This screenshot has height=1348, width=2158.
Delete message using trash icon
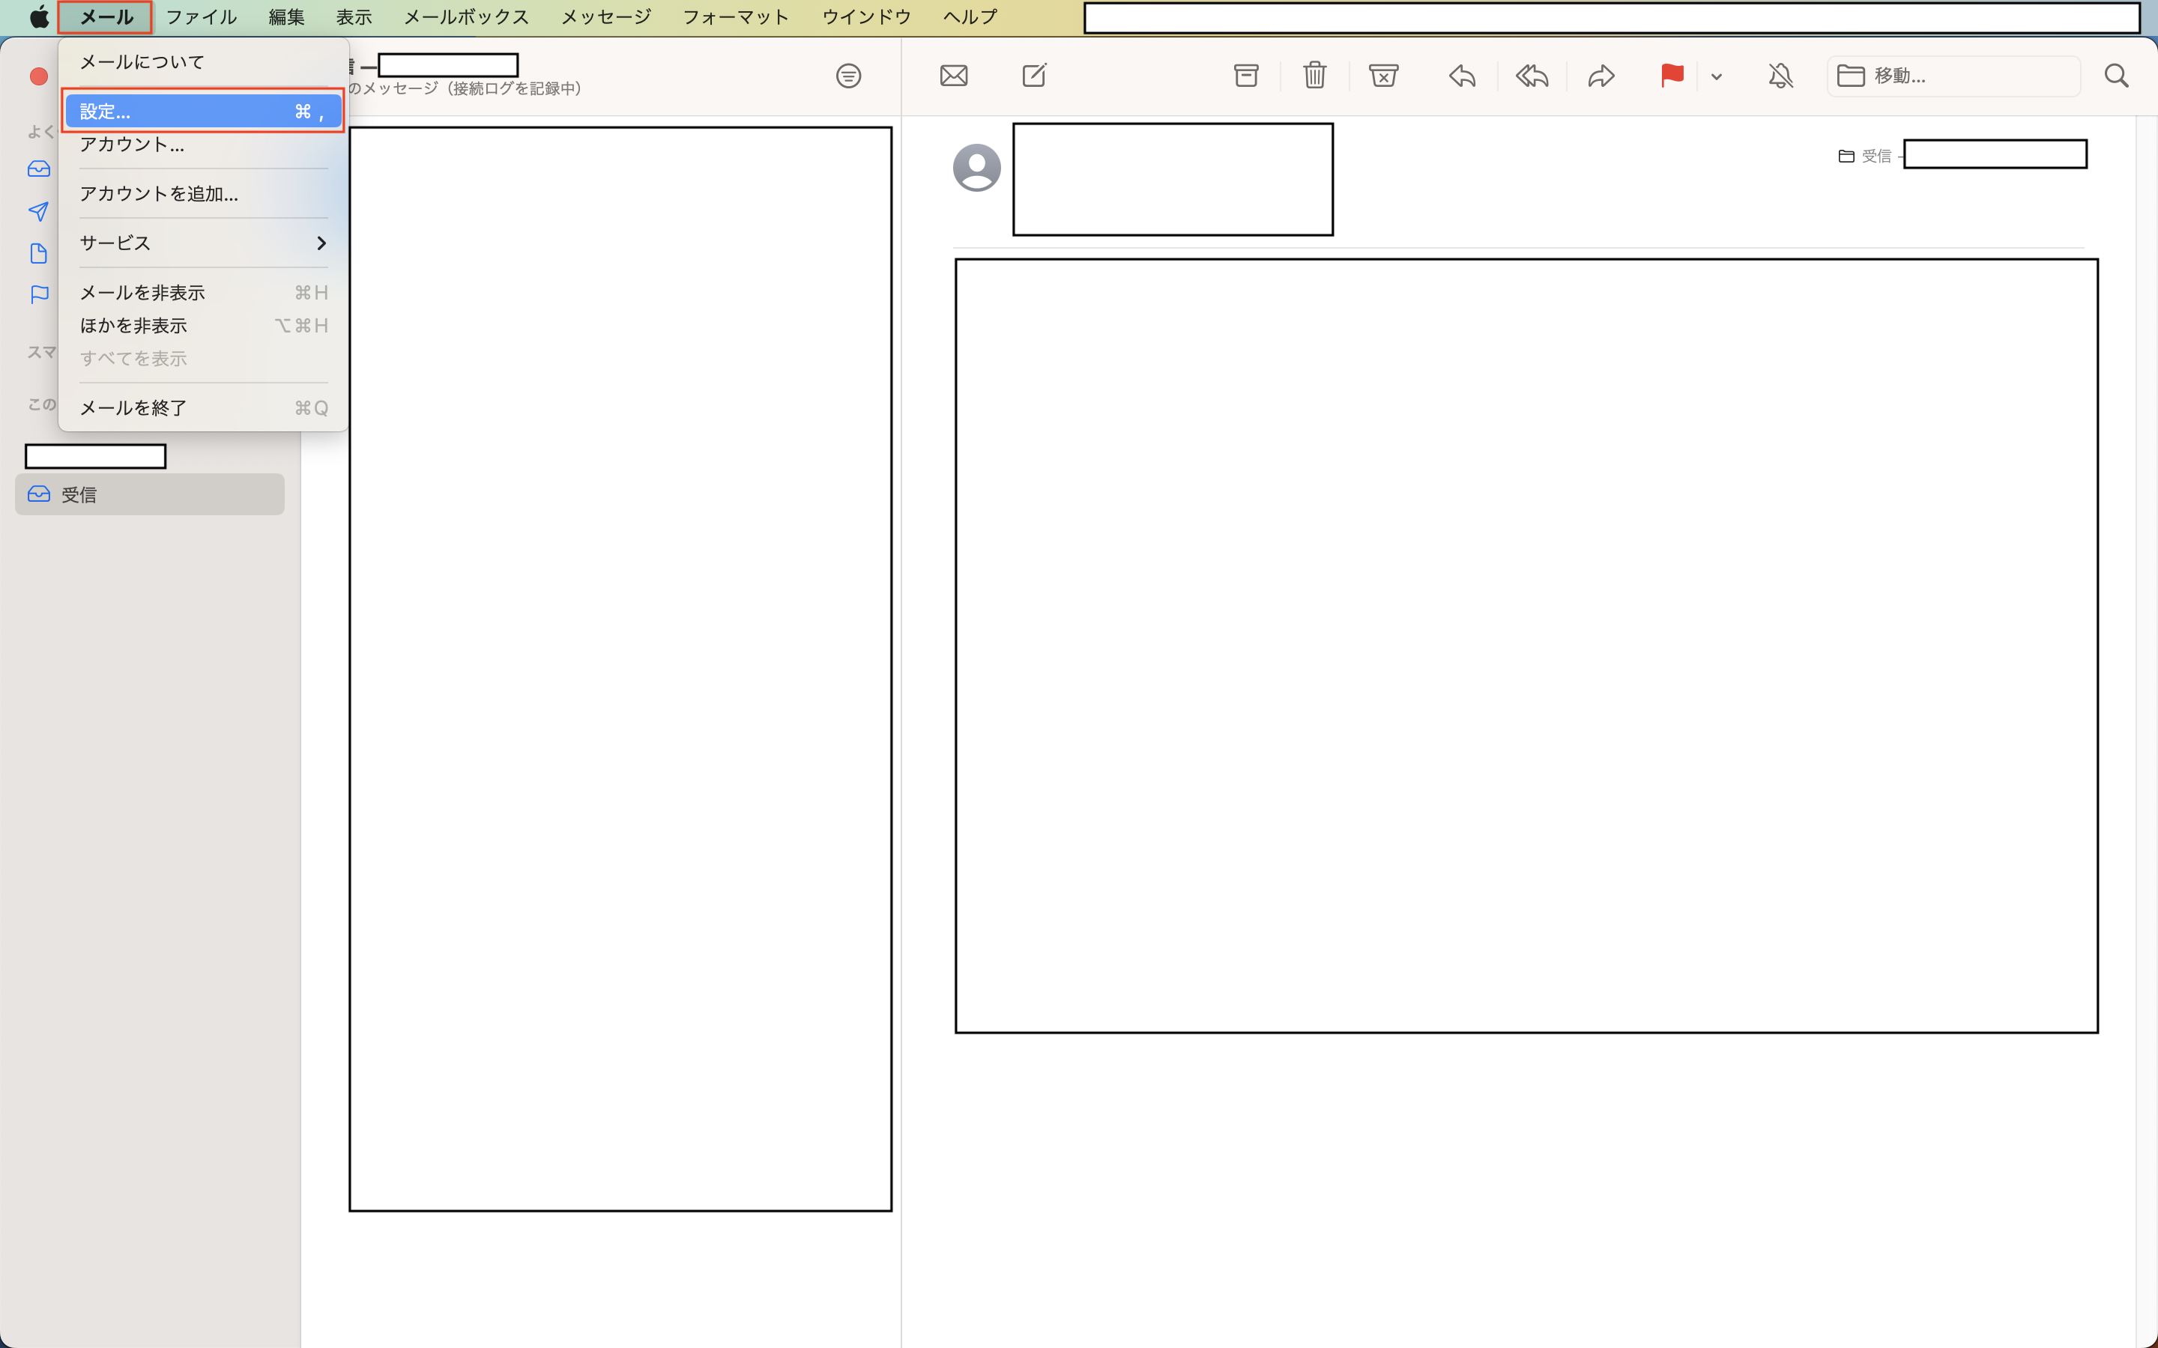point(1314,76)
